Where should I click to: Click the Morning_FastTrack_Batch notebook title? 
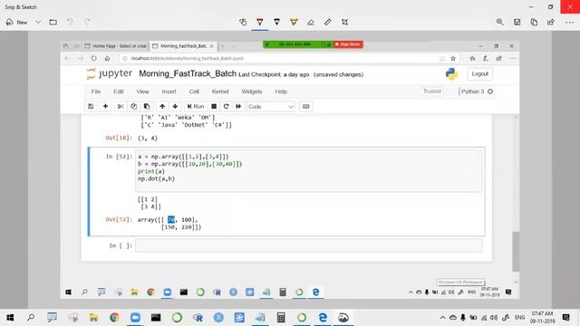pyautogui.click(x=188, y=73)
